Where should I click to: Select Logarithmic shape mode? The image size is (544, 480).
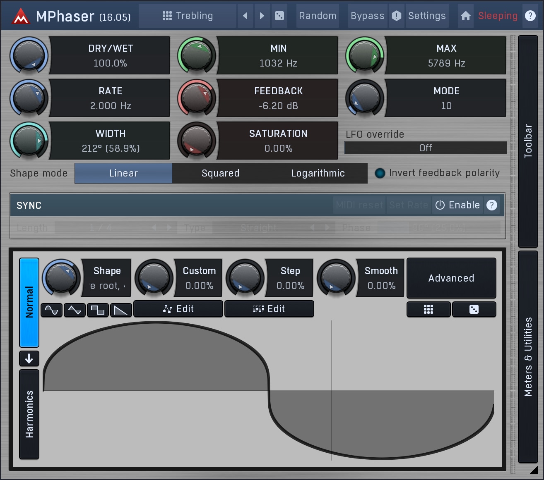[x=318, y=173]
